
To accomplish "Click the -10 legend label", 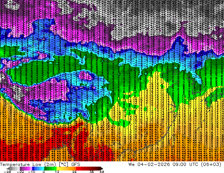I will (32, 172).
